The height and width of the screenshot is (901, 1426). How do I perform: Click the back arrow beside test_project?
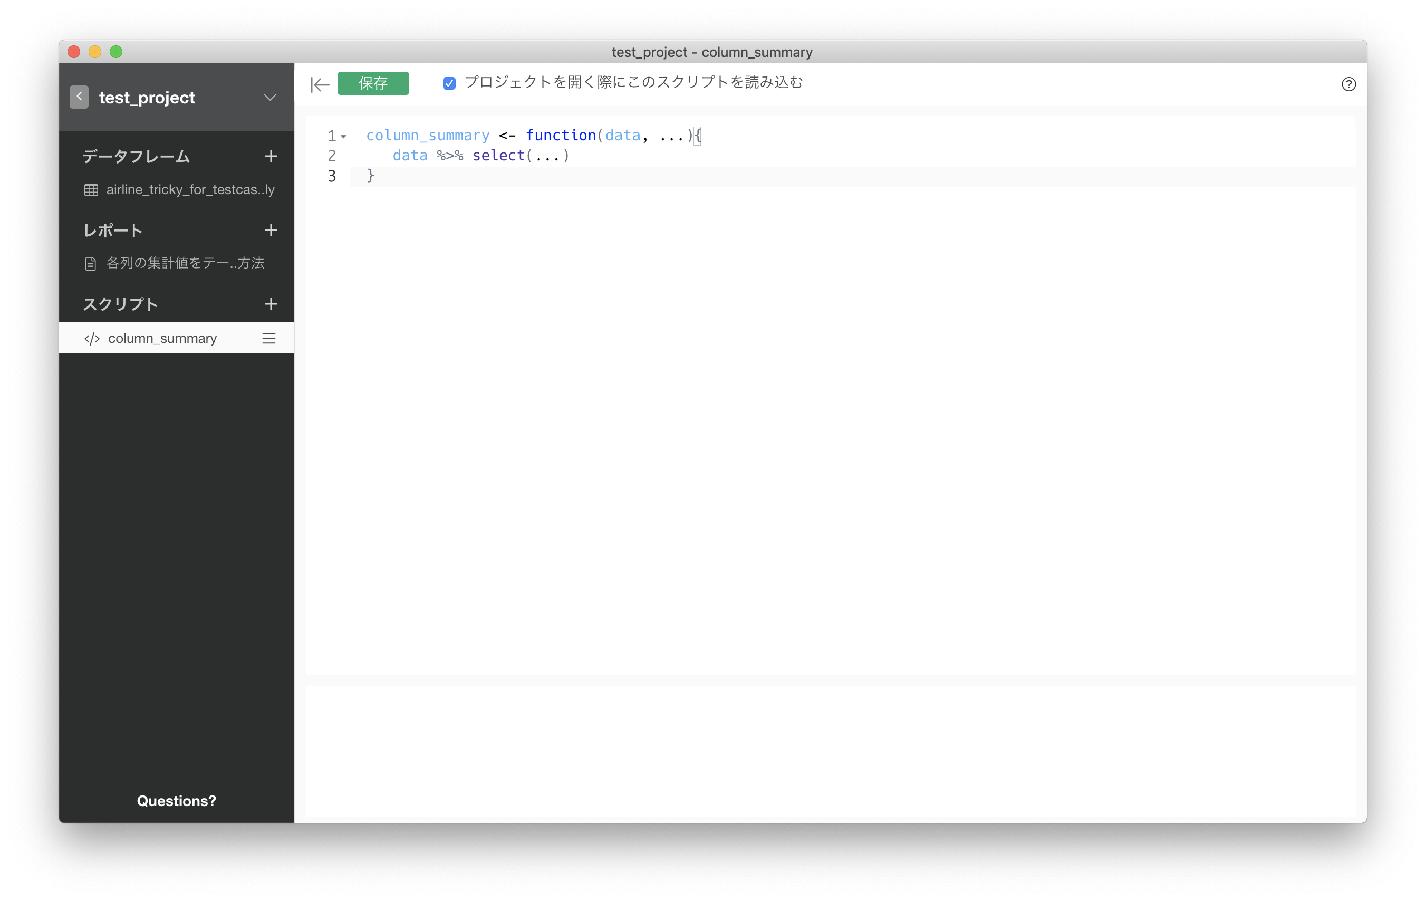click(79, 97)
